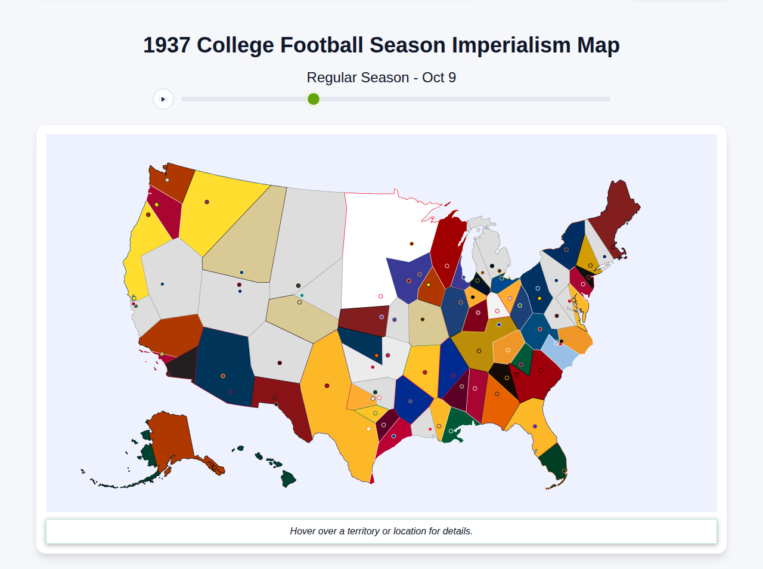Click the school marker in northern Minnesota
The image size is (763, 569).
[411, 244]
